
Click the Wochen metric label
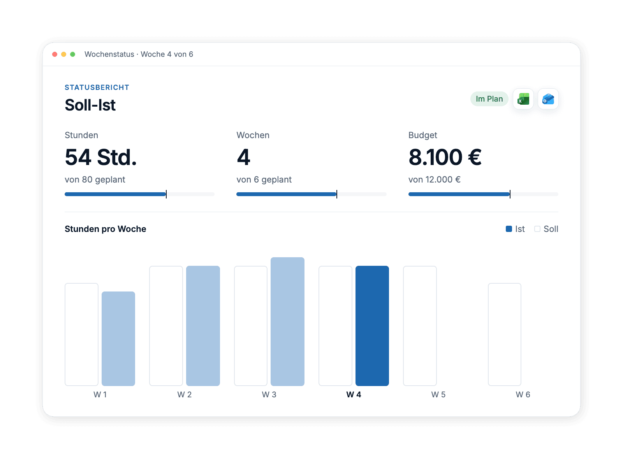(x=253, y=135)
